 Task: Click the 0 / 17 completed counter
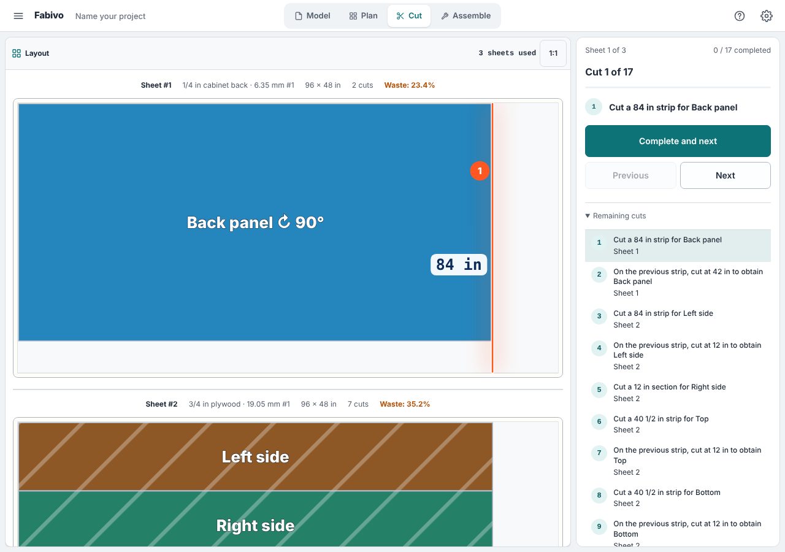tap(742, 50)
